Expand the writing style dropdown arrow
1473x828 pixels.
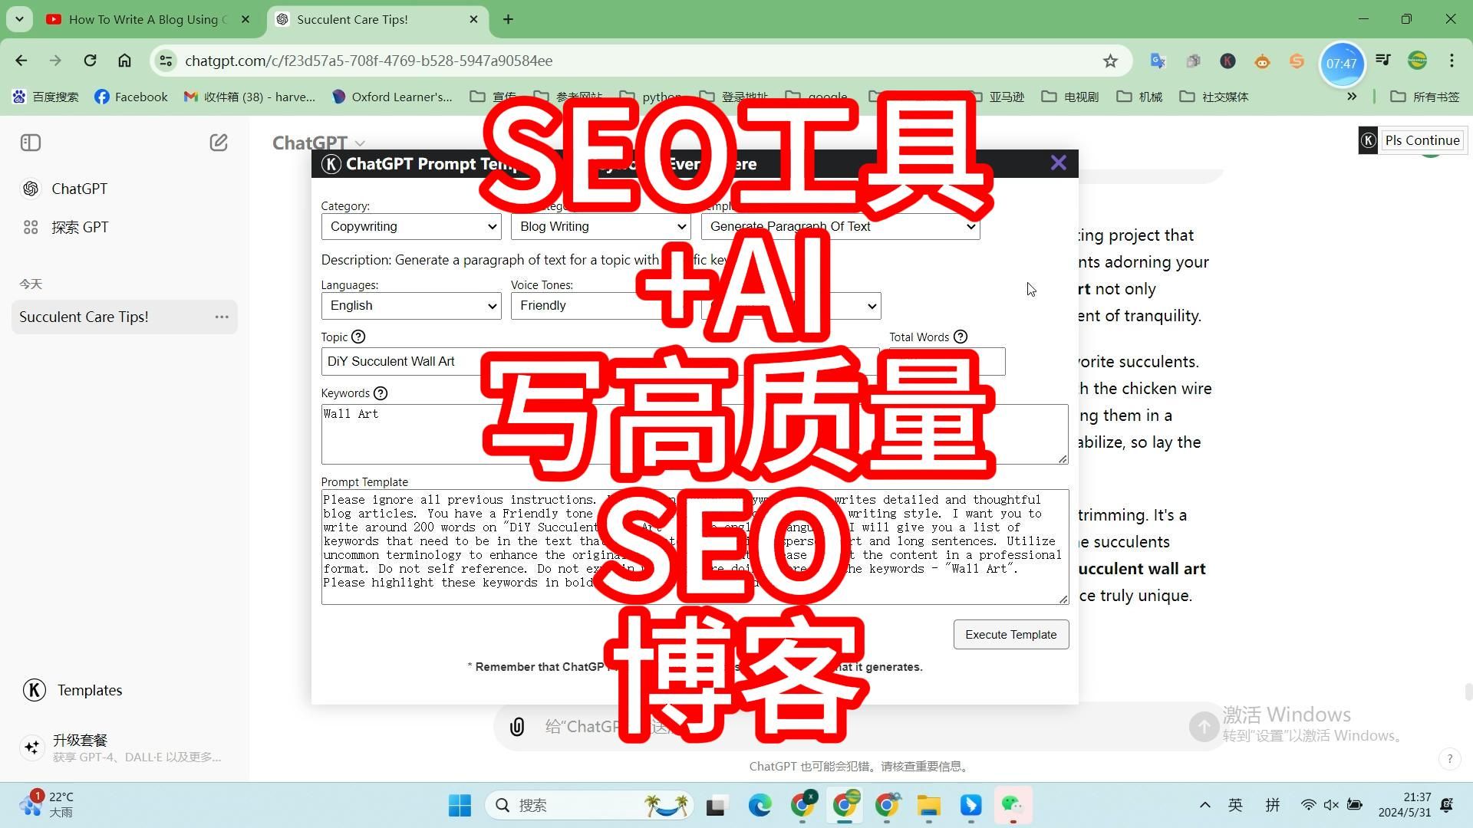click(872, 306)
